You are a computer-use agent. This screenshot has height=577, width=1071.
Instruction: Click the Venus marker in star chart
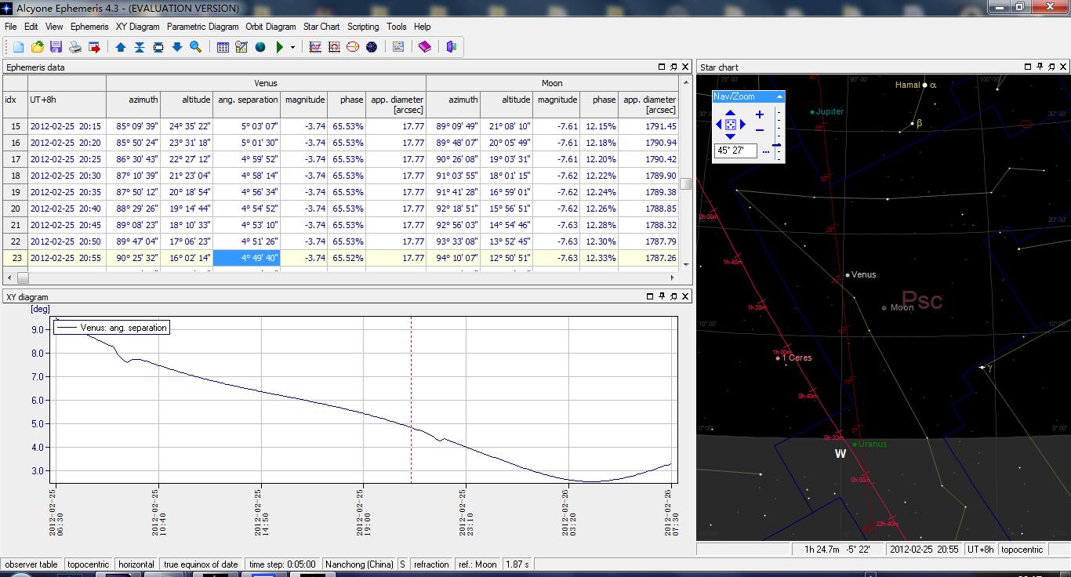pyautogui.click(x=848, y=275)
